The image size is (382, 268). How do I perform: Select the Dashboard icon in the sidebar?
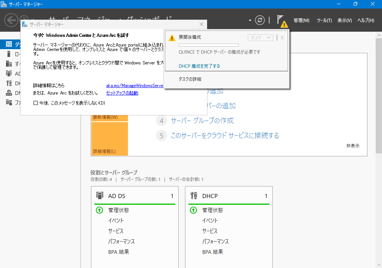(x=9, y=44)
